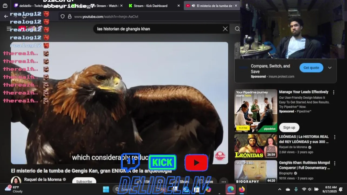Open 'Genghis Khan: Ruthless Mongol Conqueror' title
This screenshot has width=347, height=195.
pyautogui.click(x=304, y=165)
